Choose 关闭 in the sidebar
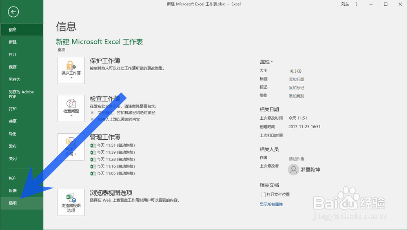 click(x=22, y=159)
